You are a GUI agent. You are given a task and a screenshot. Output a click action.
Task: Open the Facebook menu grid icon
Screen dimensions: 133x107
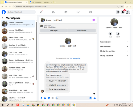(x=118, y=12)
